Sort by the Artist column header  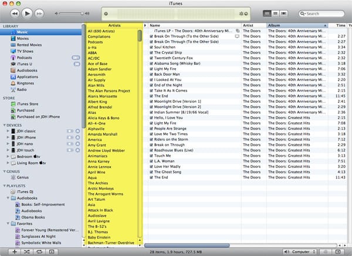point(254,25)
